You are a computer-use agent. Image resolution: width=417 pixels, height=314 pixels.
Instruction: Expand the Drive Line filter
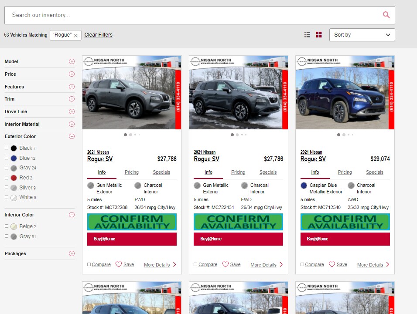[72, 111]
